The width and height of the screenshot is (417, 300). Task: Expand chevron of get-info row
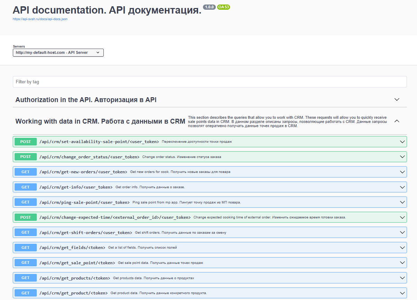pos(402,187)
